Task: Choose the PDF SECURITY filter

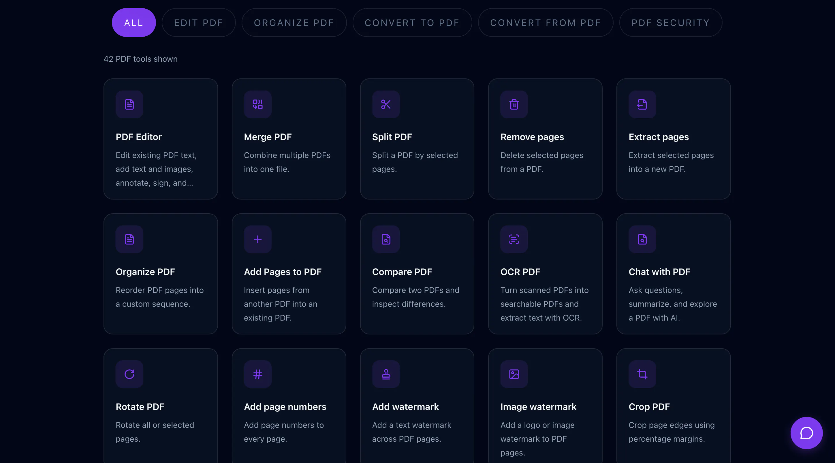Action: pyautogui.click(x=671, y=23)
